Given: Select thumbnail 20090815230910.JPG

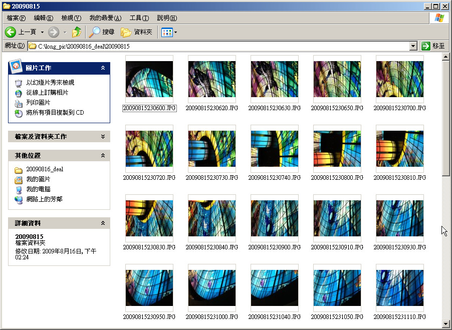Looking at the screenshot, I should pyautogui.click(x=337, y=218).
